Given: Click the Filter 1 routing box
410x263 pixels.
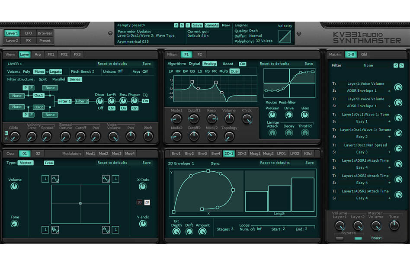Looking at the screenshot, I should [x=64, y=101].
